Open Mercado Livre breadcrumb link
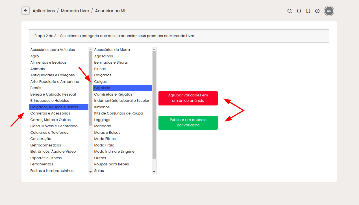 [75, 11]
